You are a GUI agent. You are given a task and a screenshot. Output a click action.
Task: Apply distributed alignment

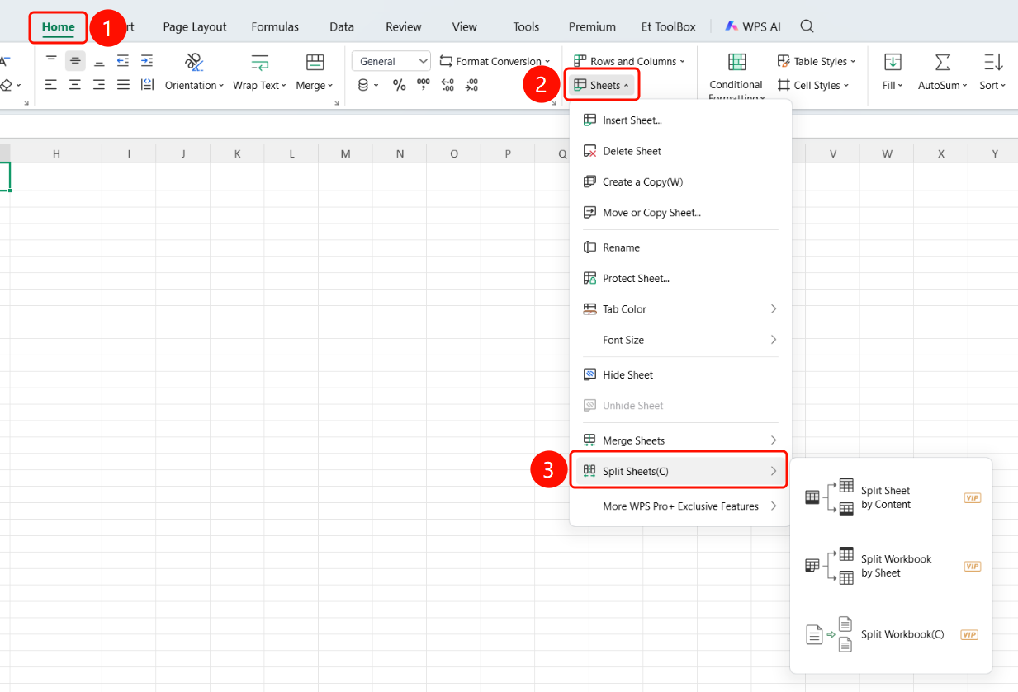[147, 85]
